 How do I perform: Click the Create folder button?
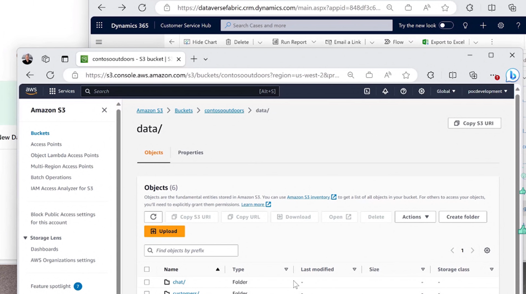click(463, 217)
